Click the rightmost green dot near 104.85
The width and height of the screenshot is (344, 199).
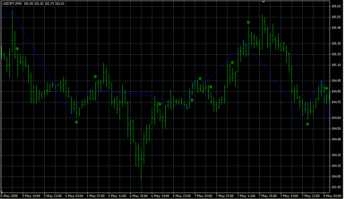coord(326,88)
